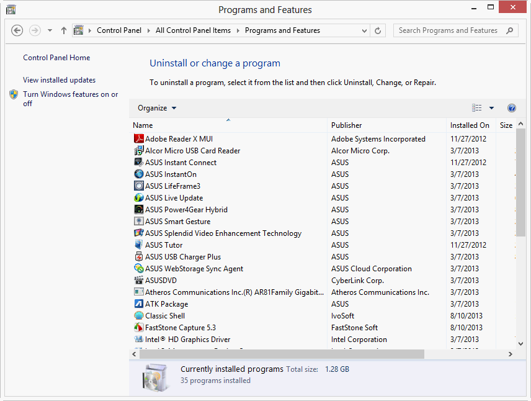Click the ASUS Instant Connect icon
Screen dimensions: 531x401
pyautogui.click(x=139, y=163)
